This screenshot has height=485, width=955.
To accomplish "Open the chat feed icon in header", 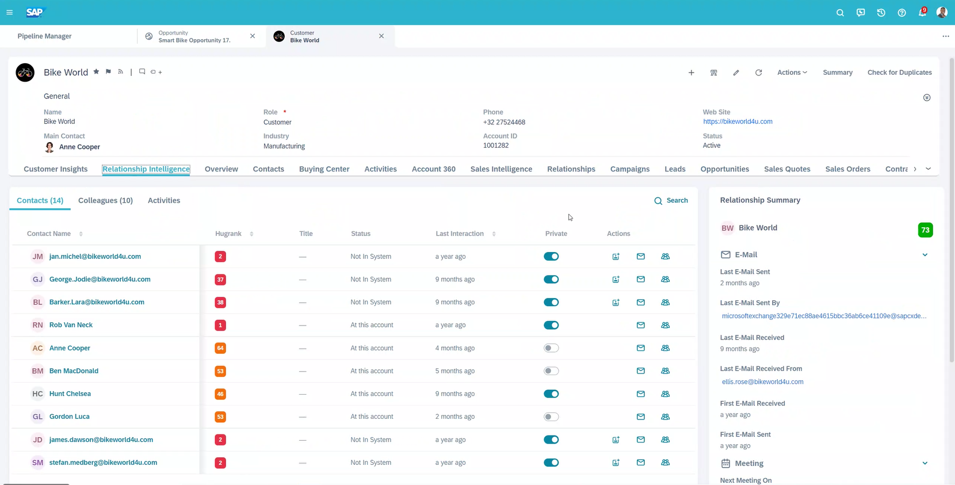I will (861, 13).
